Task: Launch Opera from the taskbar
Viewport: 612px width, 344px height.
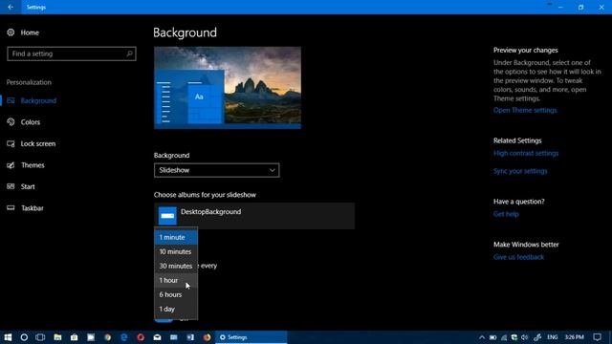Action: pos(141,337)
